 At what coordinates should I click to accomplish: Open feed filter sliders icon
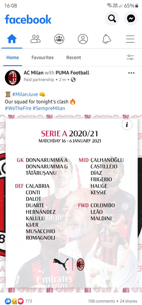click(x=130, y=57)
